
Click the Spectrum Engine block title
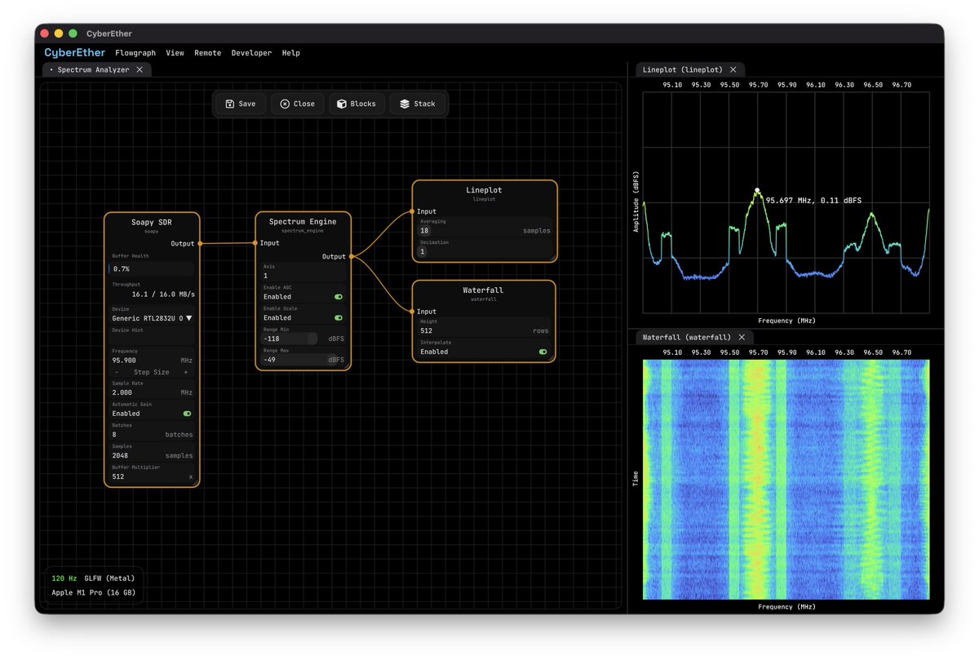pos(303,222)
